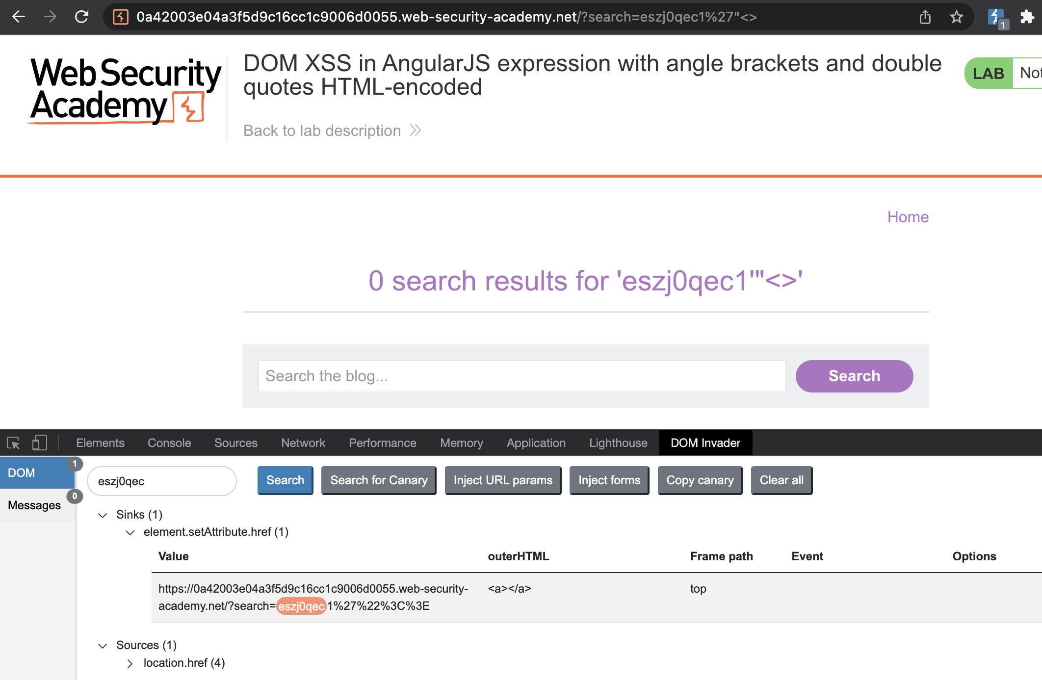Screen dimensions: 1042x680
Task: Click the site security icon in address bar
Action: 120,17
